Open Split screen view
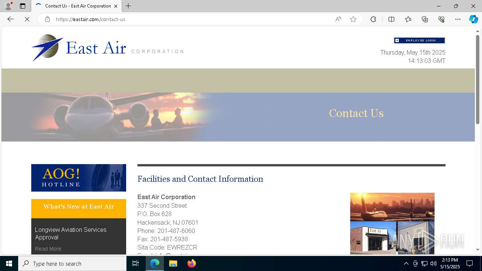The width and height of the screenshot is (482, 271). pos(391,19)
